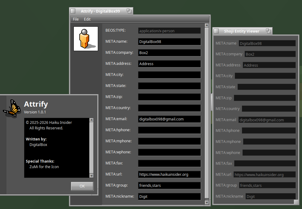Screen dimensions: 302x209
Task: Click the About text scroll down arrow
Action: [x=91, y=175]
